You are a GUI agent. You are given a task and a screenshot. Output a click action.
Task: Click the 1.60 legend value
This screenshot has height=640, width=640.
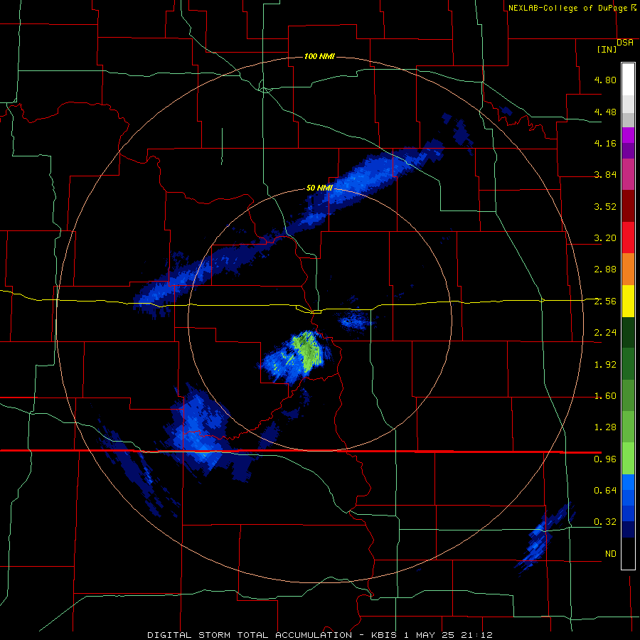(605, 396)
